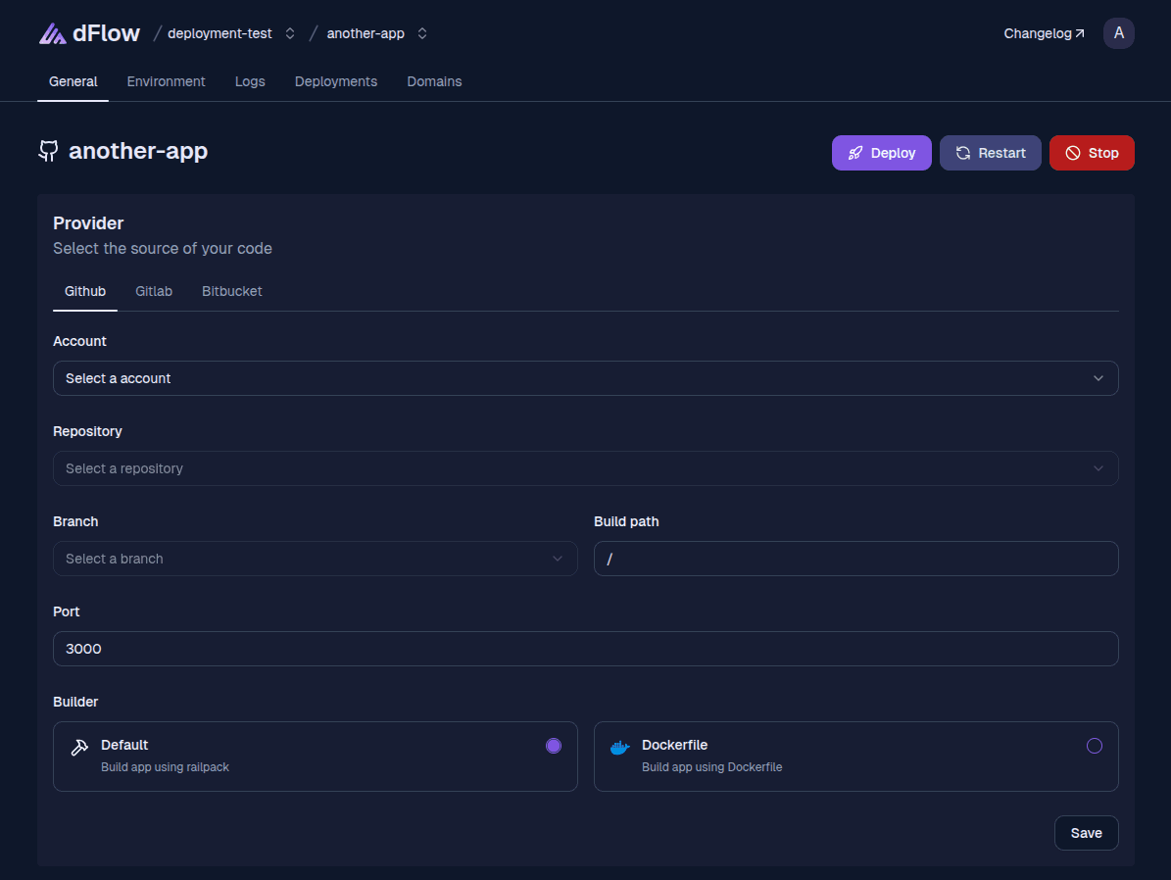Save the provider settings
The image size is (1171, 880).
point(1086,833)
